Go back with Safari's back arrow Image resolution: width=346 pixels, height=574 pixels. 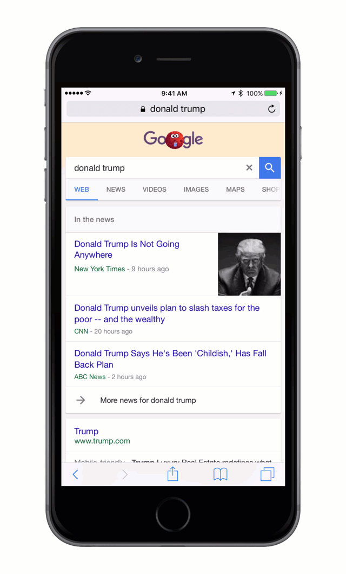point(76,475)
